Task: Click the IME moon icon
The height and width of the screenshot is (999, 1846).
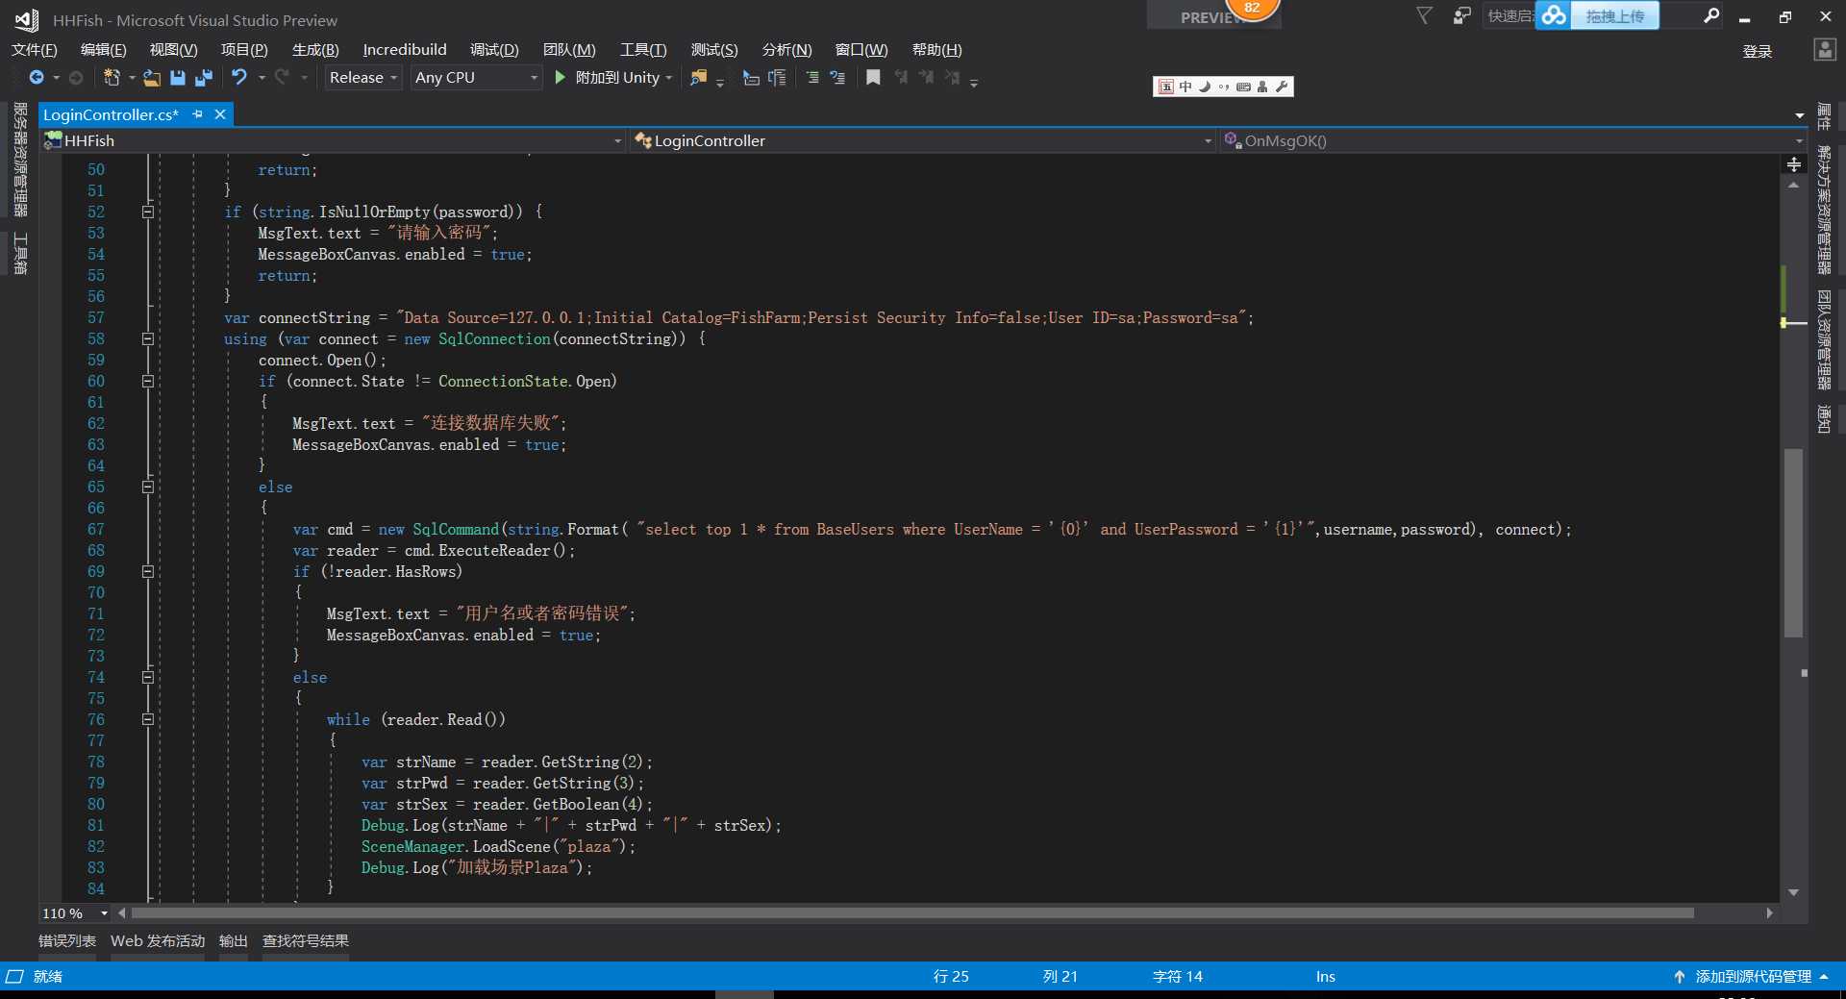Action: click(1205, 87)
